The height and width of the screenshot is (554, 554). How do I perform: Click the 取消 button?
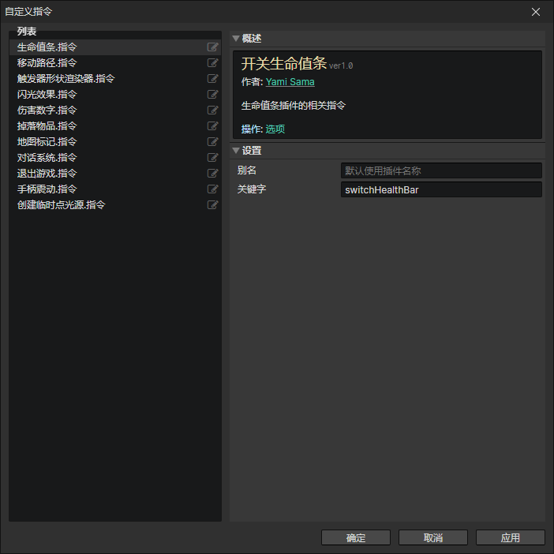point(433,537)
